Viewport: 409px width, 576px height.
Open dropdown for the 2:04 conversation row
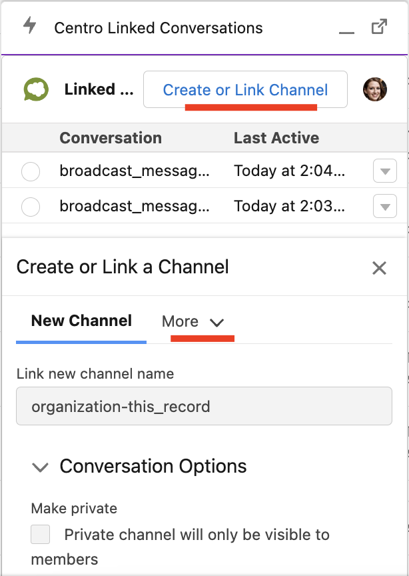click(385, 171)
